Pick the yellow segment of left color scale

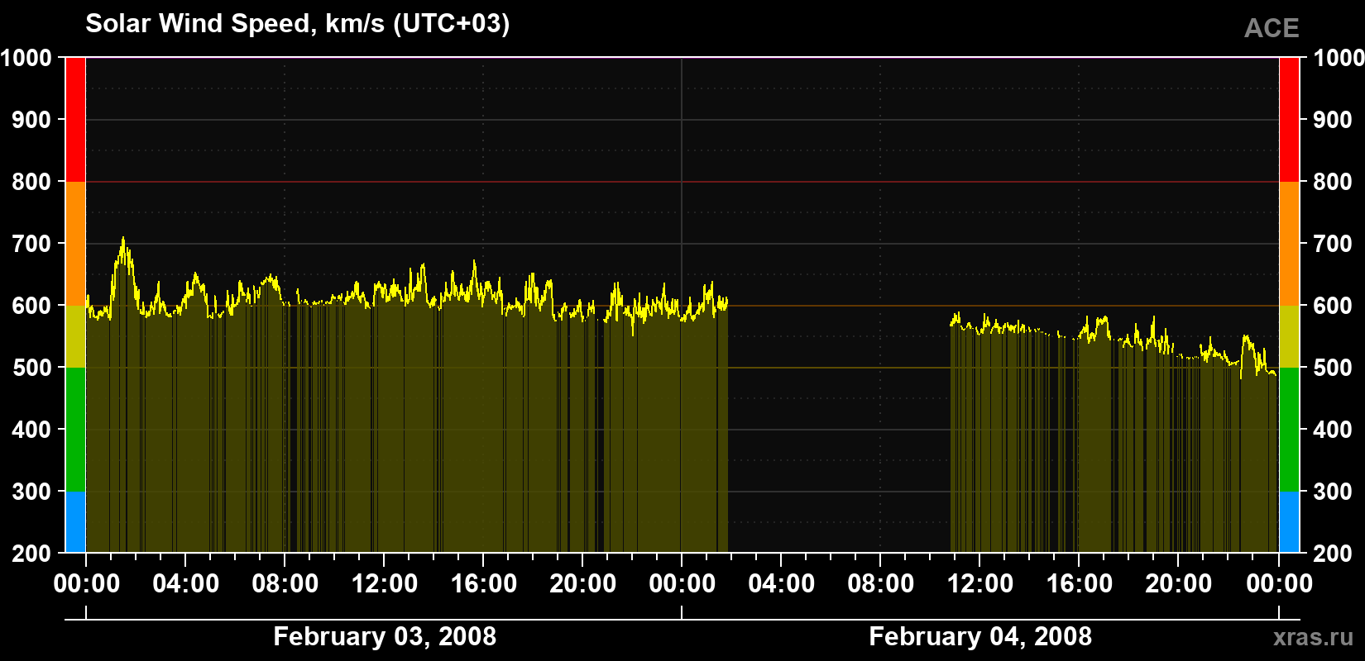click(x=75, y=336)
